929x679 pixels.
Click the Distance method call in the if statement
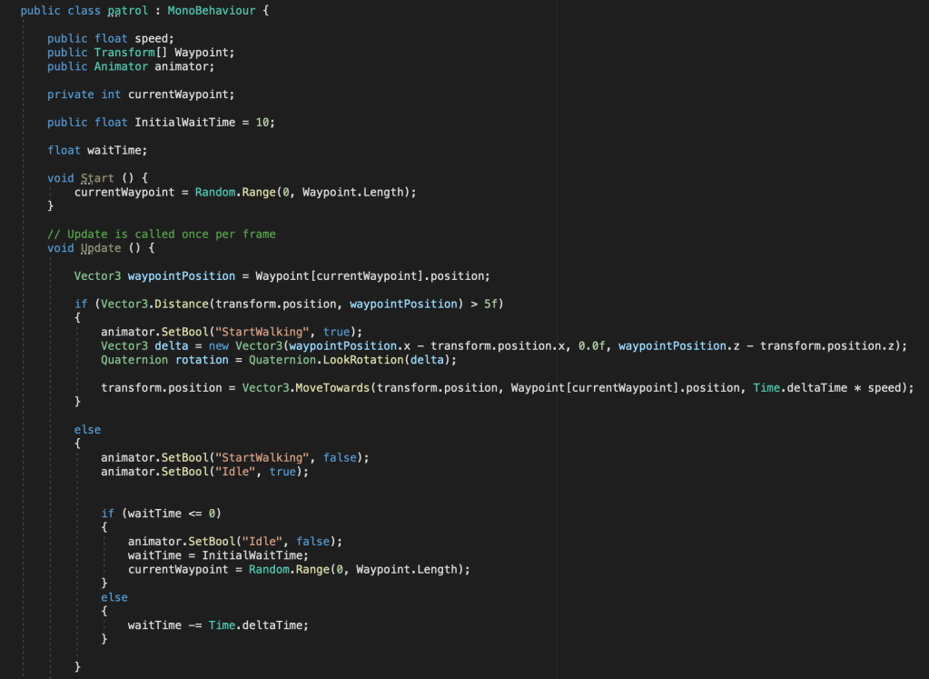tap(167, 304)
